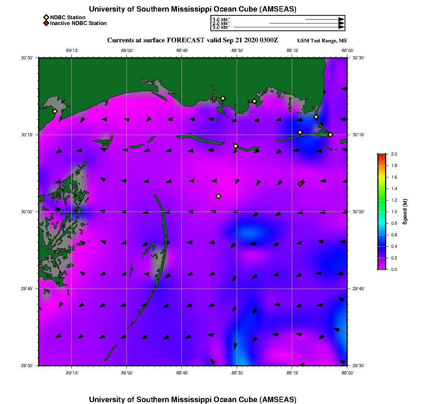Click the 'USM Test Range, MS' label
The width and height of the screenshot is (424, 404).
pyautogui.click(x=322, y=41)
